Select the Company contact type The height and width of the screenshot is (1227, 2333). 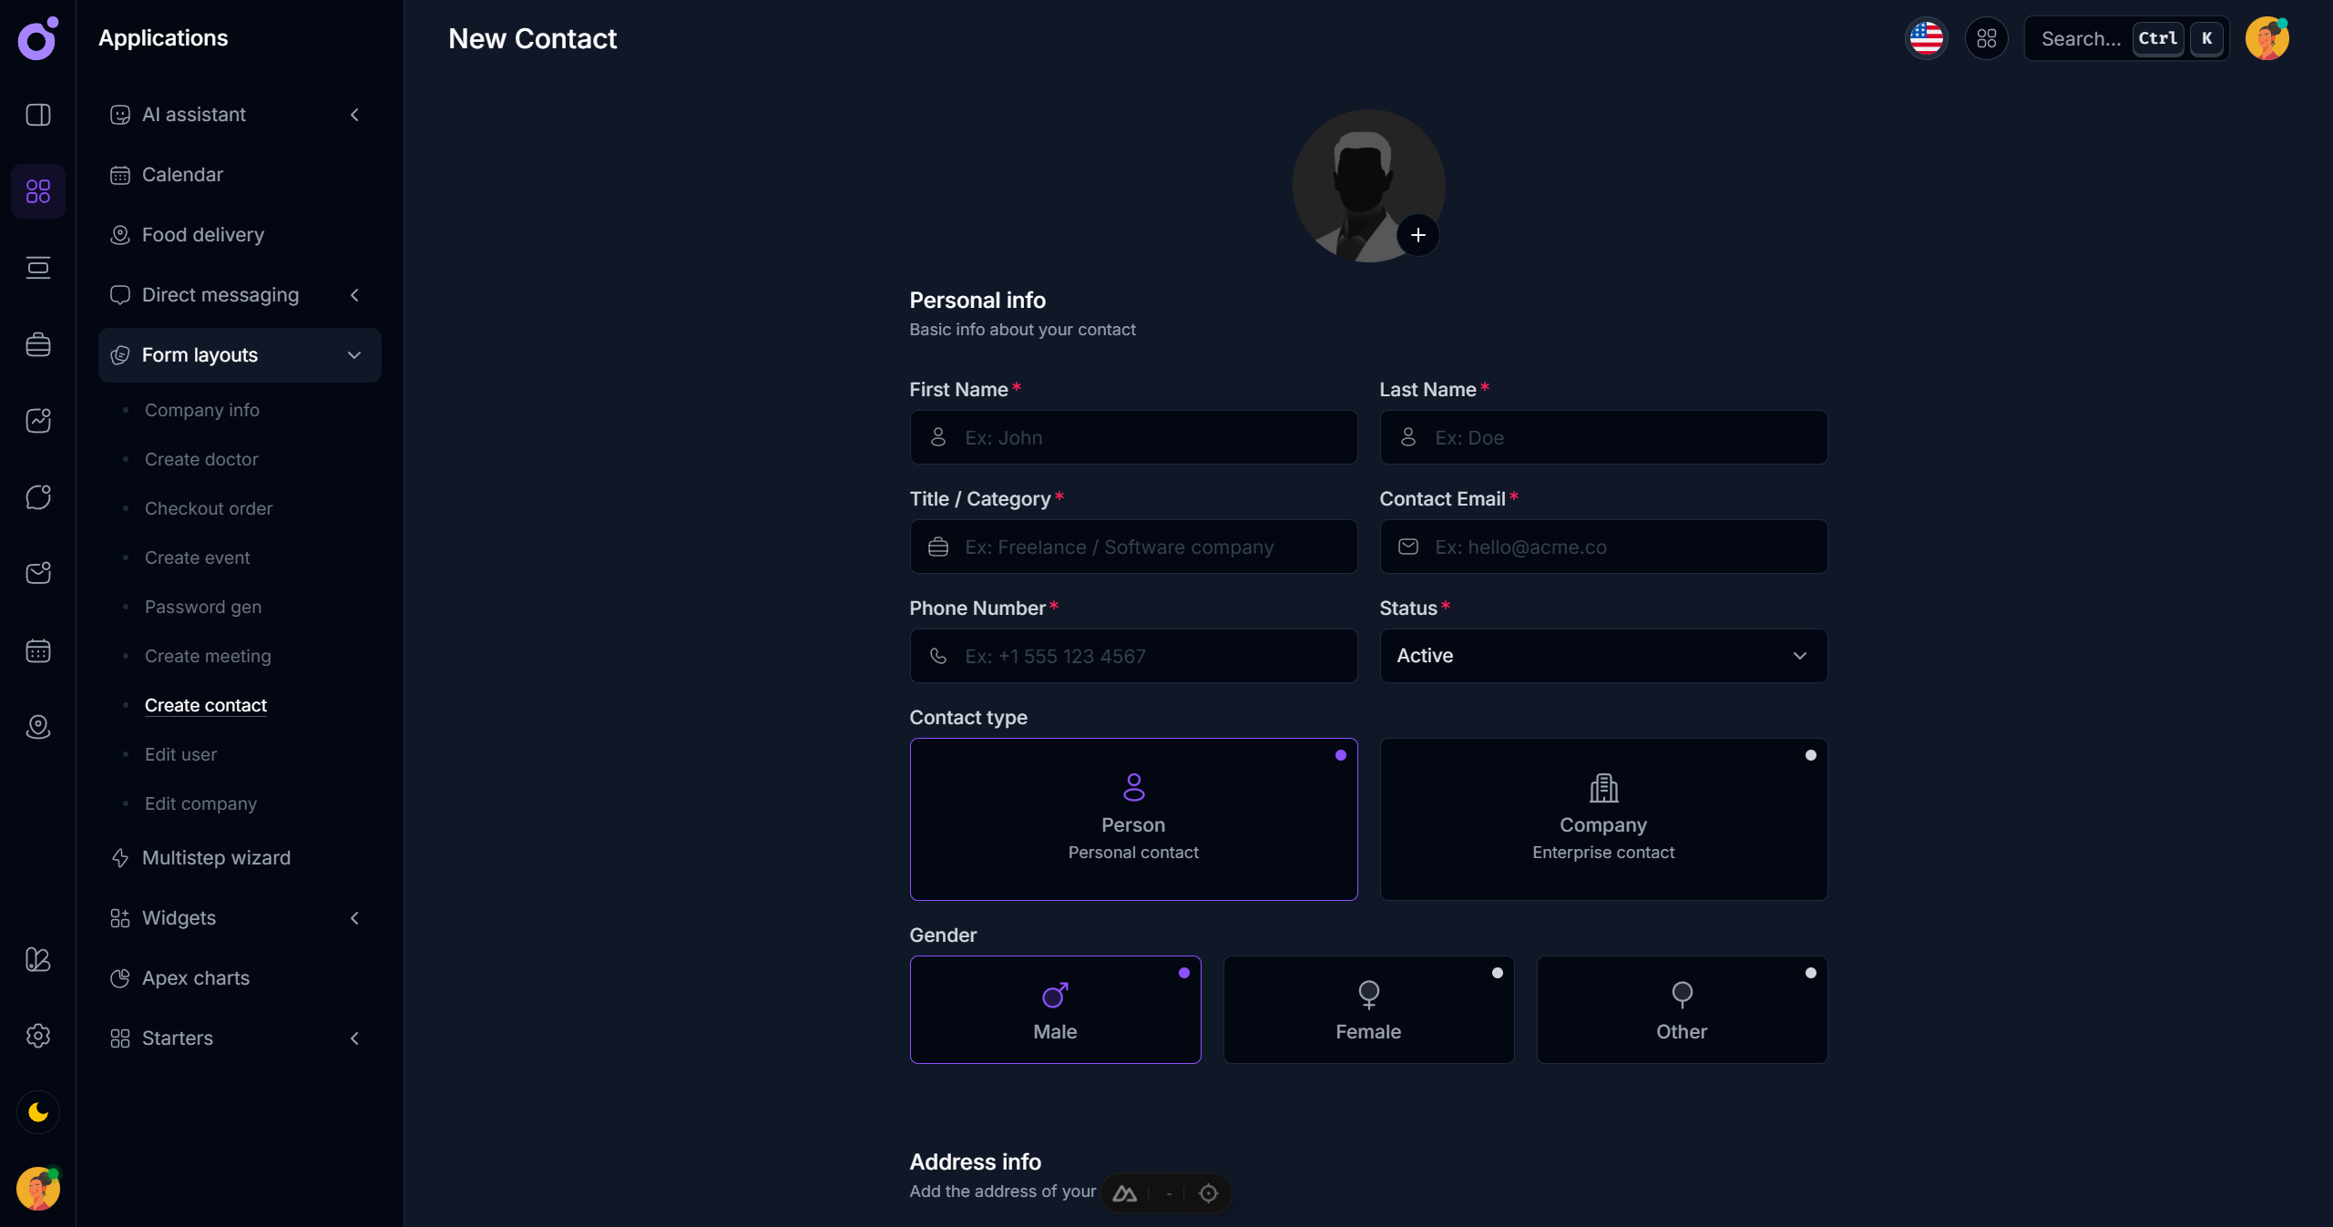[1602, 819]
